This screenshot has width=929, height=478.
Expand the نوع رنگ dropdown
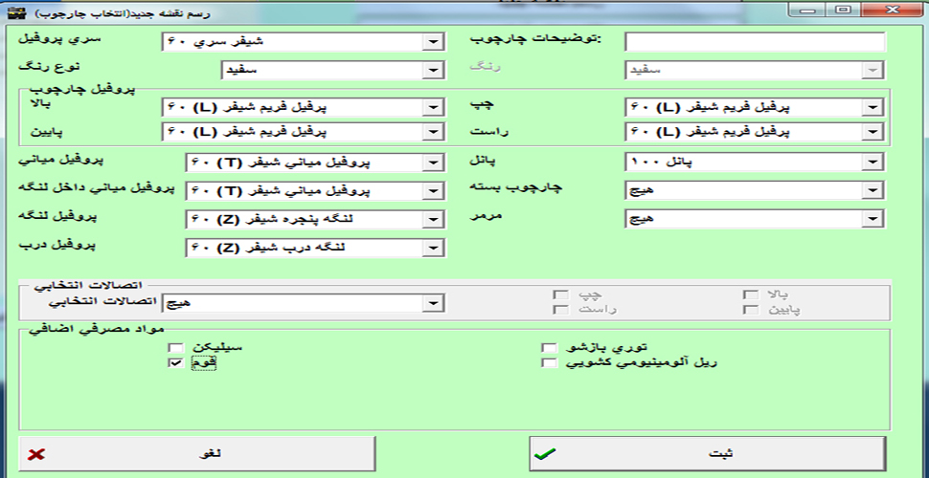pos(433,71)
